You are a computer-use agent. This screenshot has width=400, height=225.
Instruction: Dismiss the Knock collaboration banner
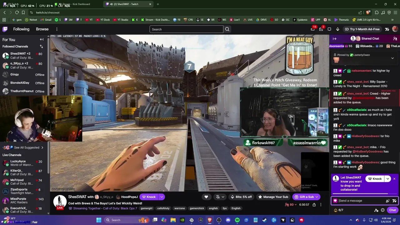click(394, 179)
